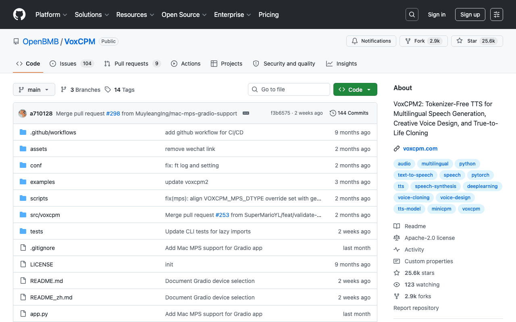Open the src/voxcpm folder

tap(45, 215)
